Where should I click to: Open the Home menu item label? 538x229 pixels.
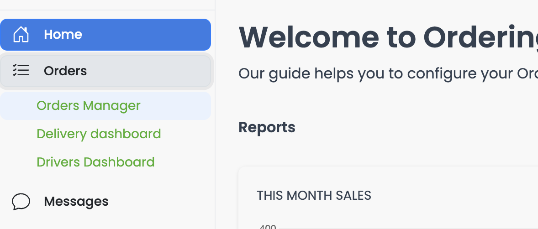click(x=63, y=34)
